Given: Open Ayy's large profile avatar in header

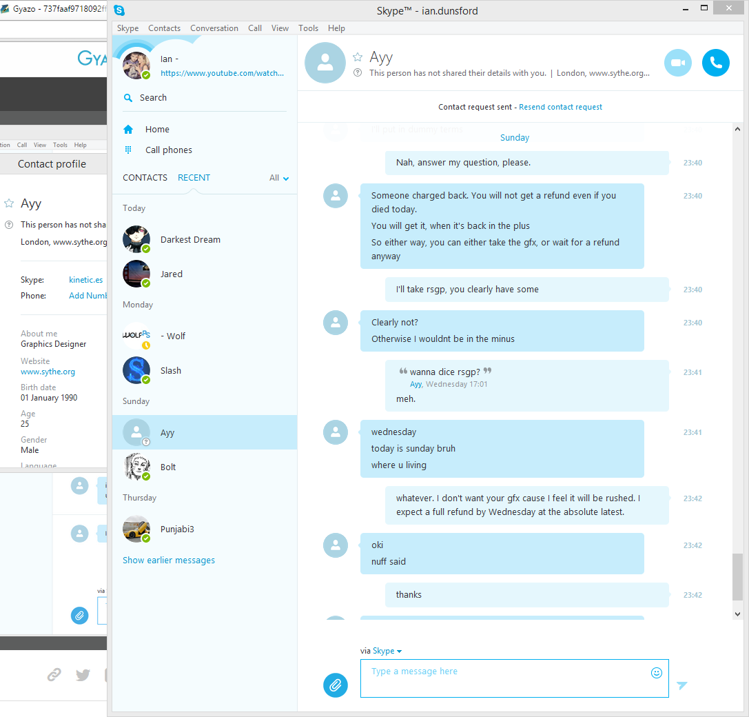Looking at the screenshot, I should click(325, 63).
